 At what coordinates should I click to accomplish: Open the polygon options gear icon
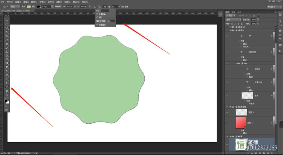tap(105, 6)
